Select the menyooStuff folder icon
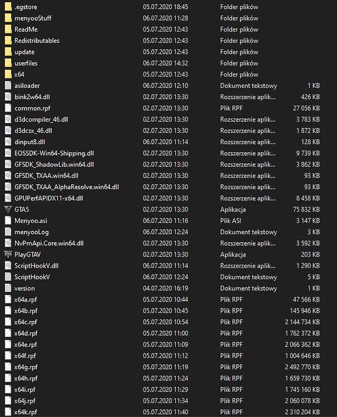Screen dimensions: 337x417 coord(8,18)
